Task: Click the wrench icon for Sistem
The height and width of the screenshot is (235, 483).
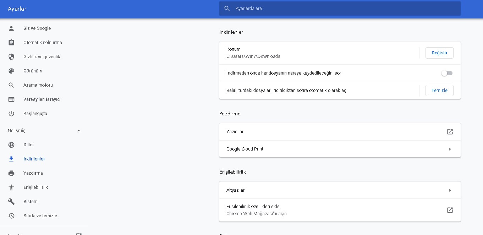Action: [11, 202]
